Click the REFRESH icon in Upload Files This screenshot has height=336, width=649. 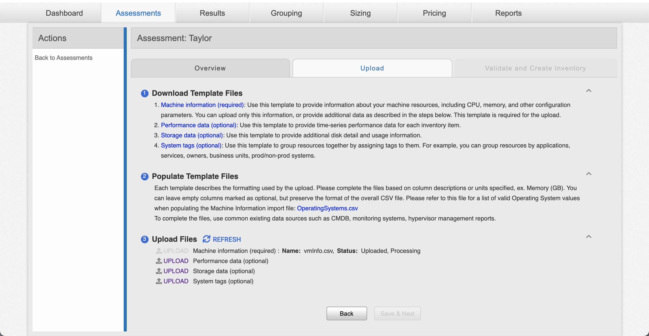(x=206, y=239)
